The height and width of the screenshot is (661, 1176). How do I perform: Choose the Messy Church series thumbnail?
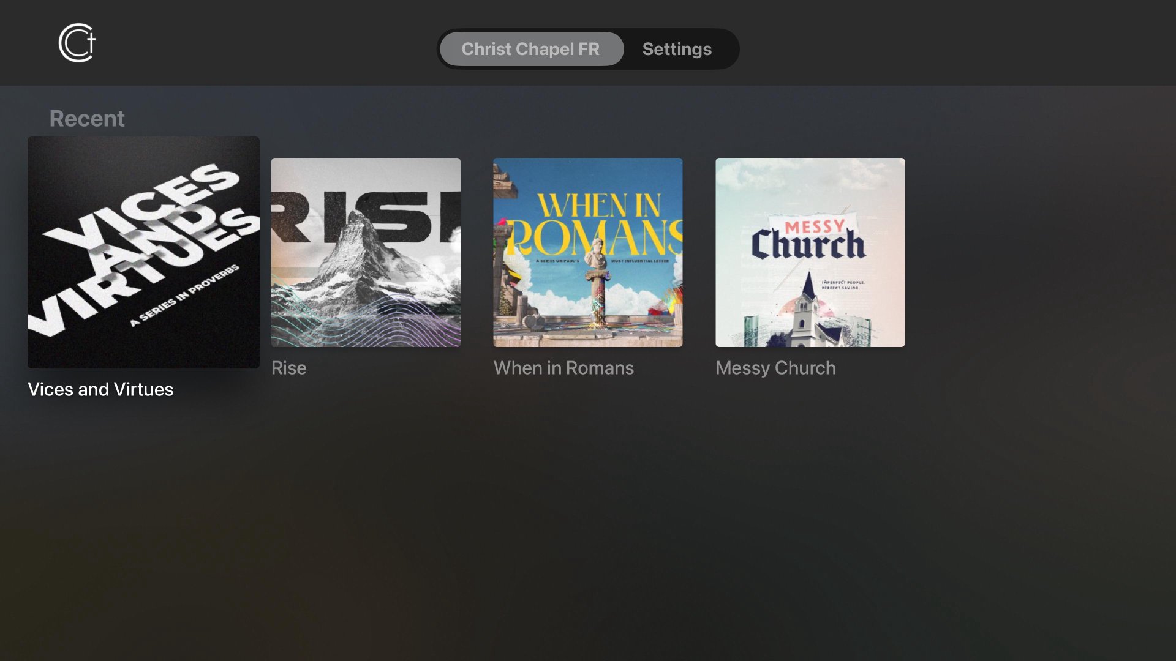(x=810, y=252)
